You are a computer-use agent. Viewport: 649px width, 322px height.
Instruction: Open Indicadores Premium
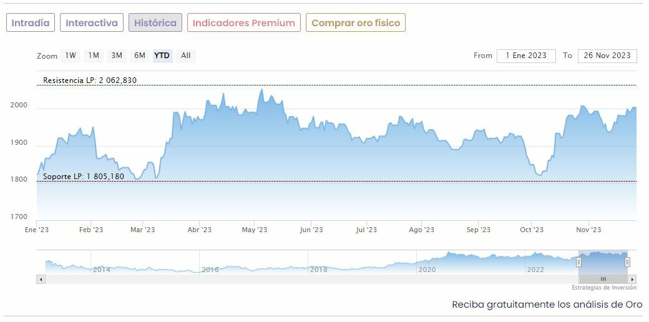click(243, 23)
